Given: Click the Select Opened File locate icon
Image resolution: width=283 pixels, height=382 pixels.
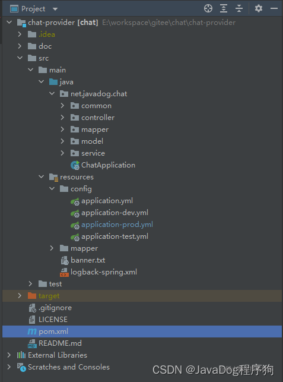Looking at the screenshot, I should click(x=208, y=8).
